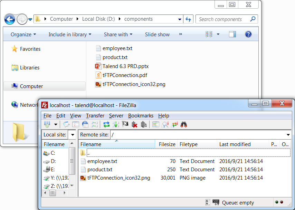Click the binoculars file search icon
The width and height of the screenshot is (295, 210).
click(x=184, y=124)
